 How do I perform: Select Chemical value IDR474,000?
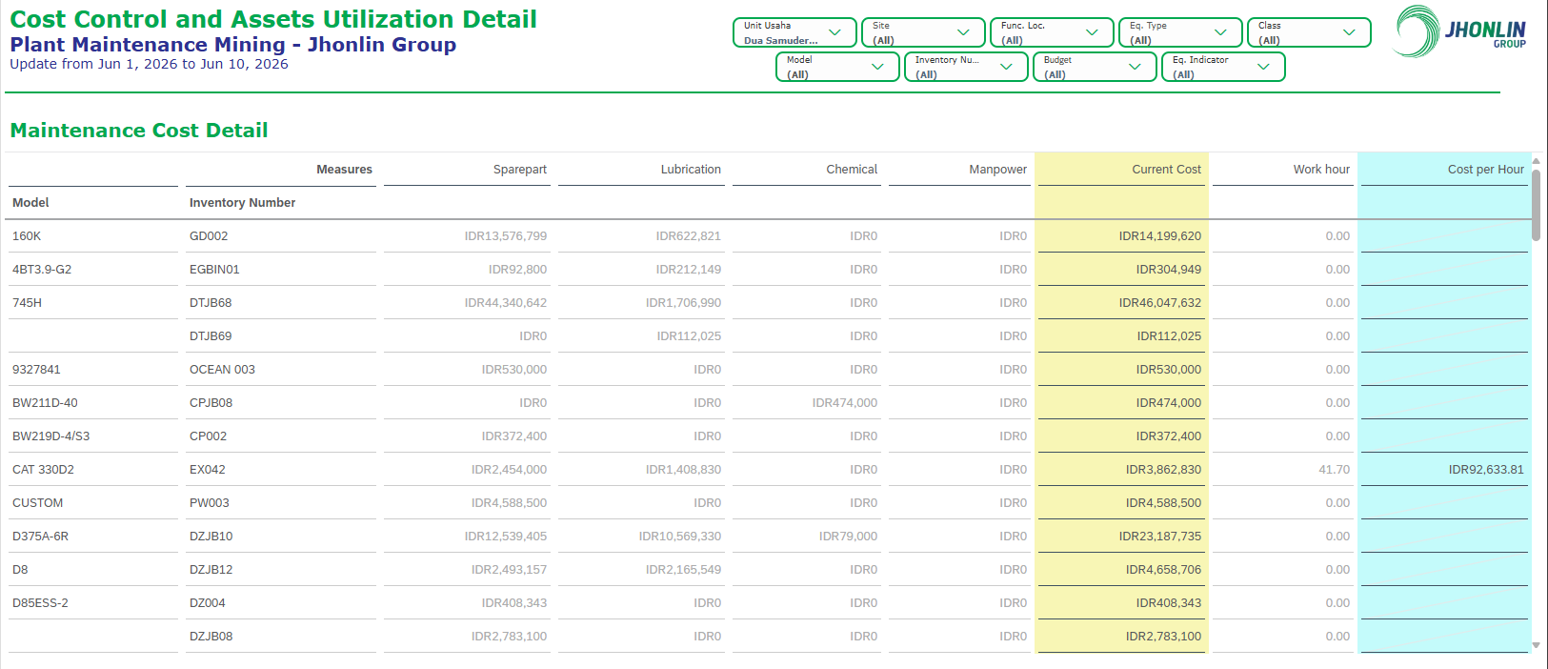click(x=845, y=403)
